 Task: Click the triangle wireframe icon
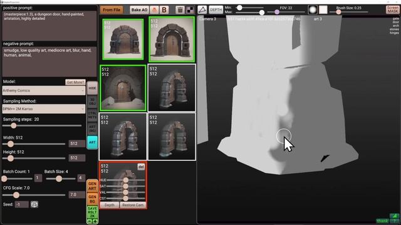click(x=202, y=10)
